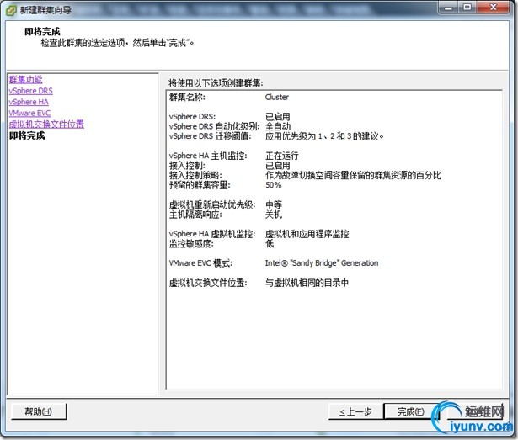The height and width of the screenshot is (440, 518).
Task: Click the 监控敏感度 label
Action: pos(191,244)
